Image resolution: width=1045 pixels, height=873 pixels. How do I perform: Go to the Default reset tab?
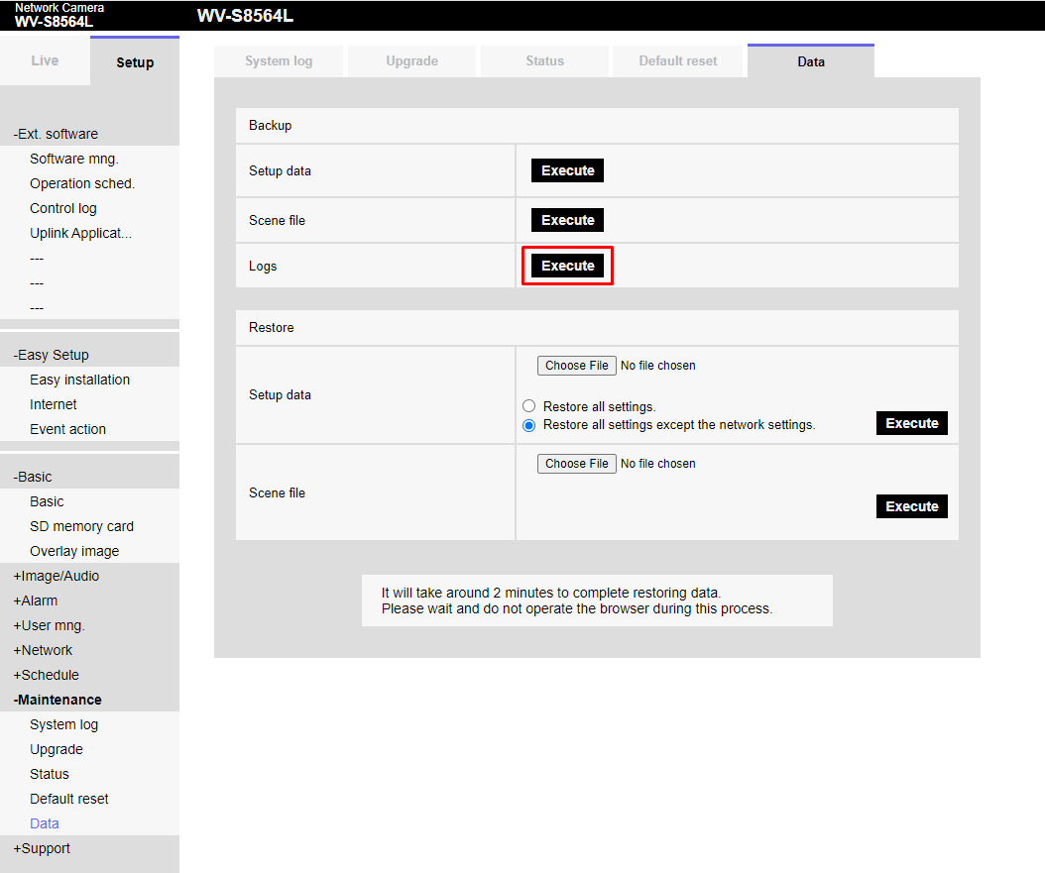pyautogui.click(x=678, y=61)
